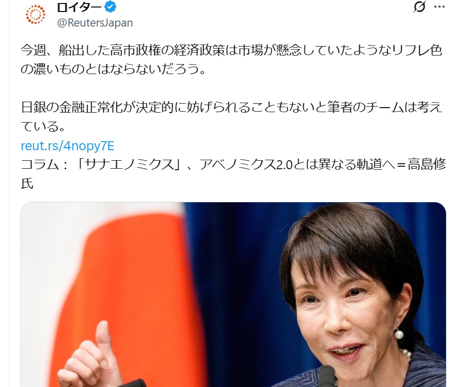Click the paragraph starting 日銀の金融正常化
This screenshot has width=455, height=387.
[x=232, y=117]
